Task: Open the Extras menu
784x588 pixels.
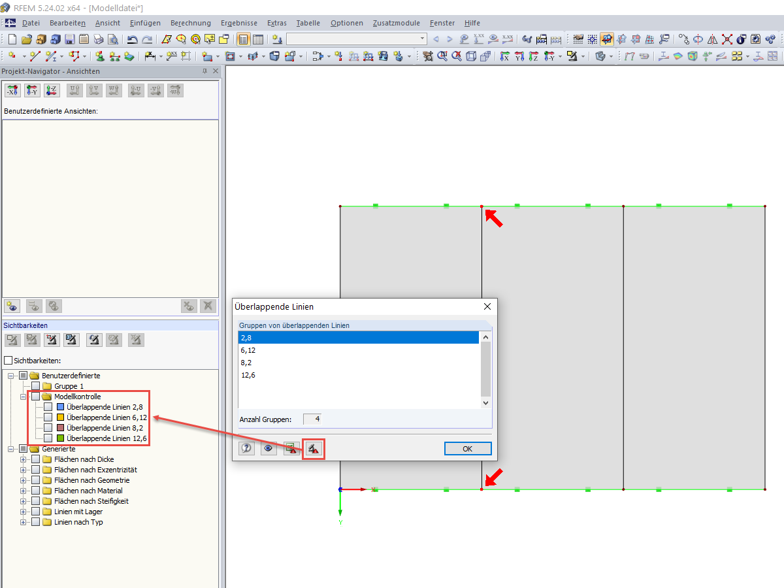Action: coord(277,23)
